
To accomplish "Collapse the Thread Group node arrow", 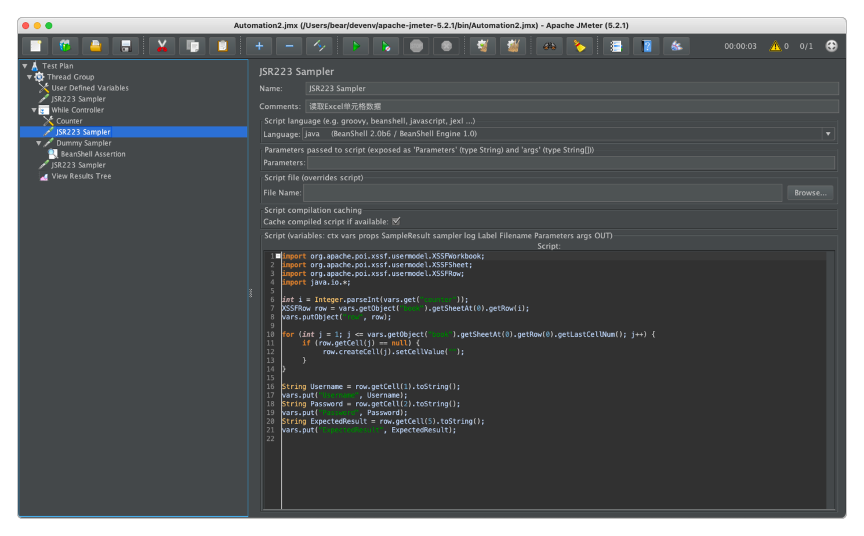I will (x=30, y=77).
